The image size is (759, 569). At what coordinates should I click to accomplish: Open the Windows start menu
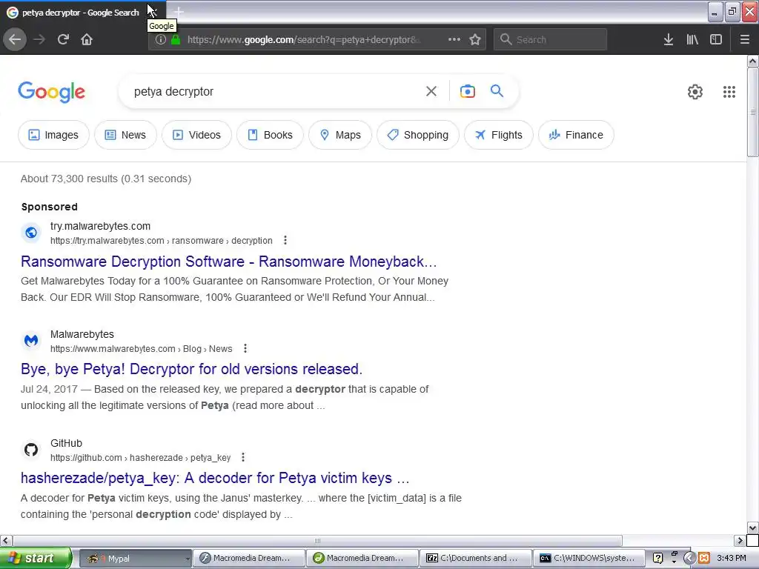(36, 558)
